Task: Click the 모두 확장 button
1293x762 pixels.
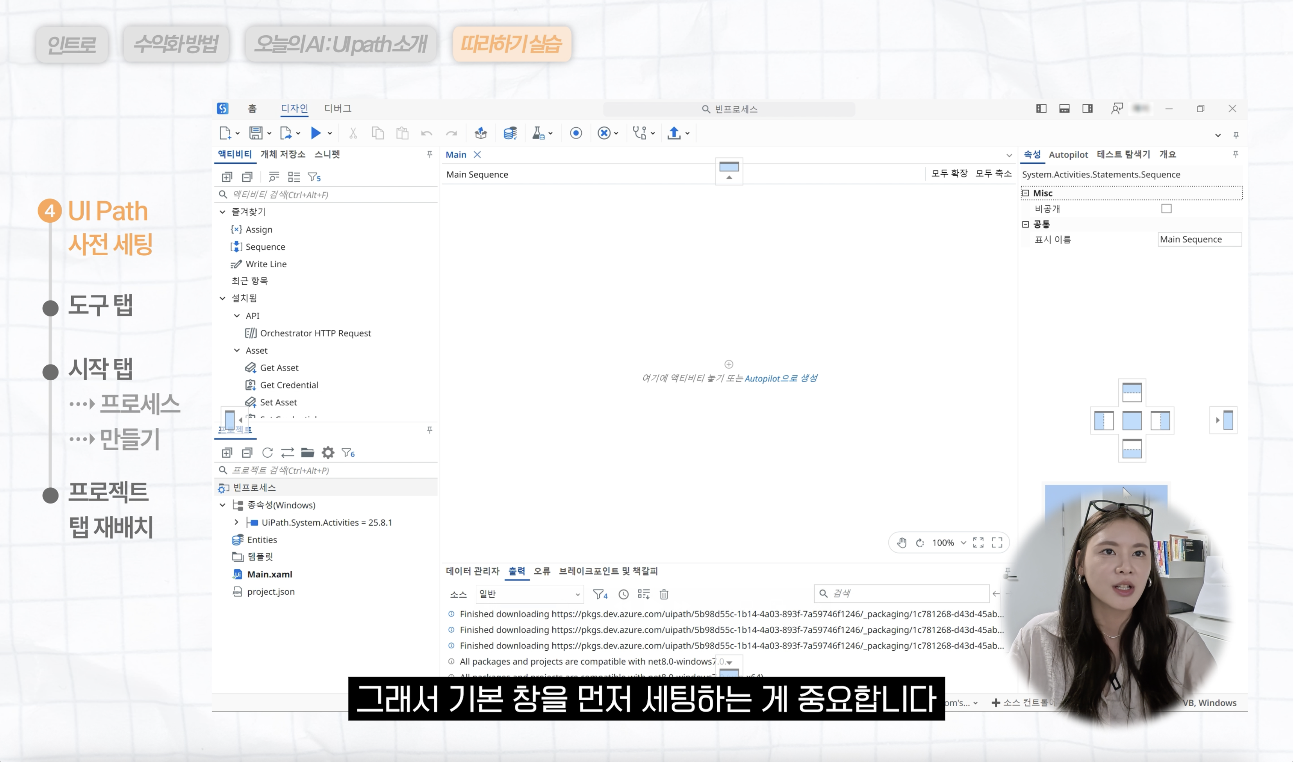Action: tap(949, 174)
